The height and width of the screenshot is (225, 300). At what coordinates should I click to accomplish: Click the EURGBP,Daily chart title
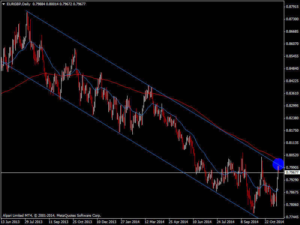18,4
